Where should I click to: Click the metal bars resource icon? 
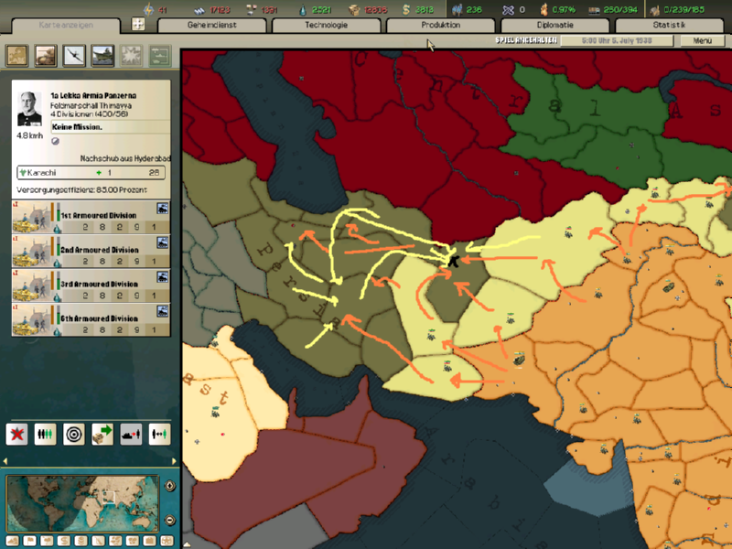(x=199, y=10)
